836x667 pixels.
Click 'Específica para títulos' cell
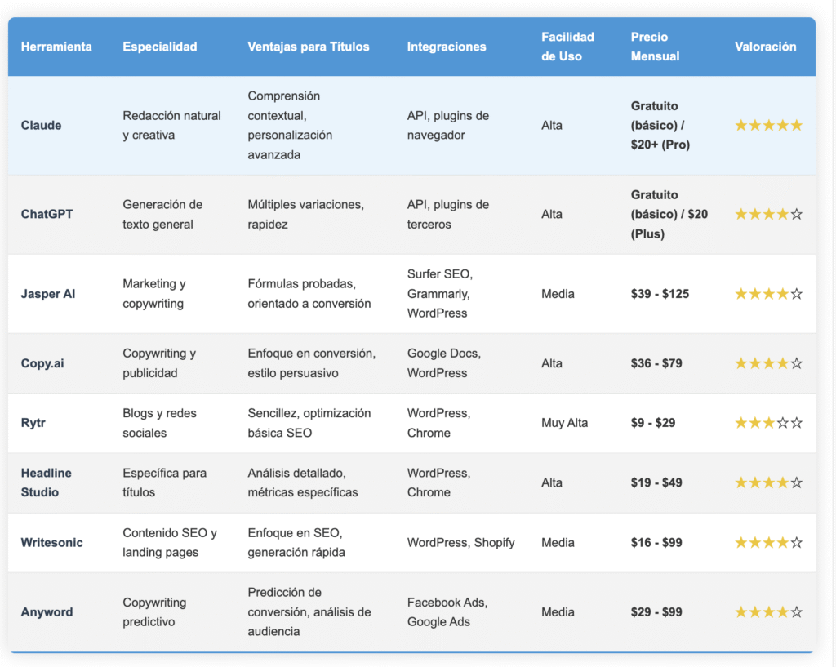(164, 482)
